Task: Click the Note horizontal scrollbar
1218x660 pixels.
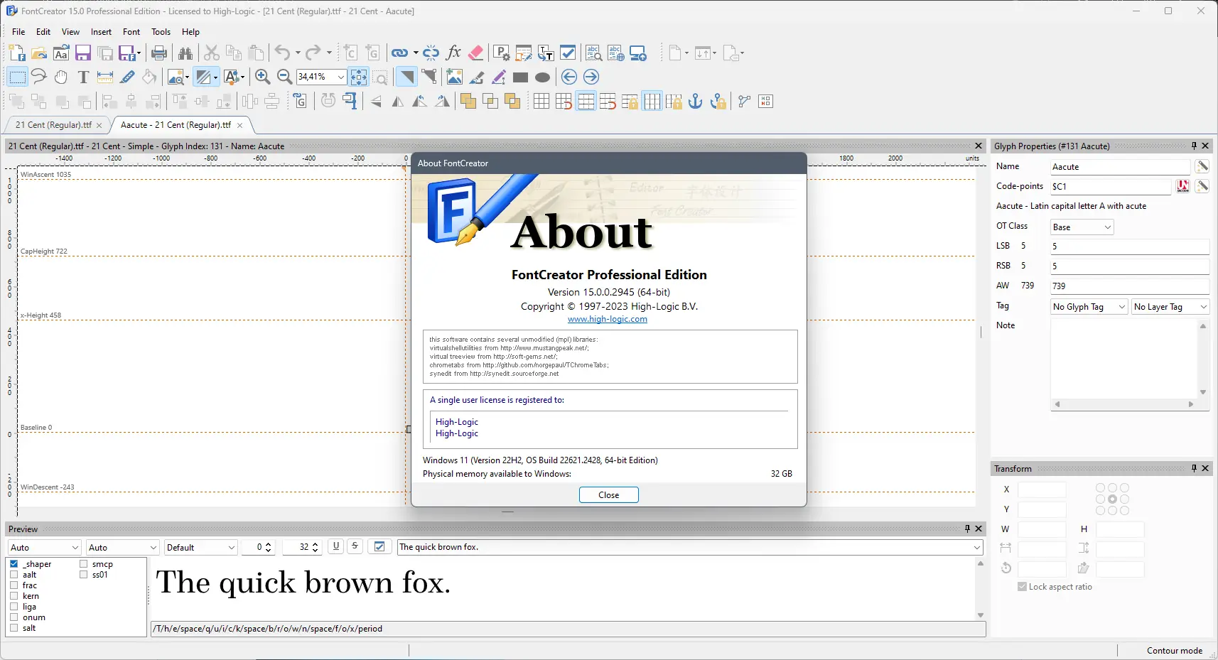Action: tap(1124, 404)
